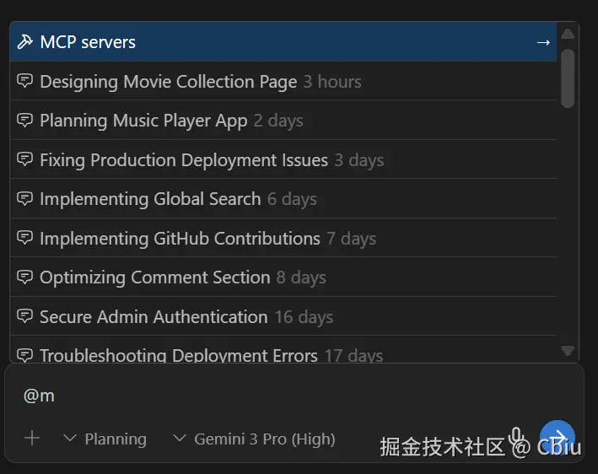Select Troubleshooting Deployment Errors conversation
This screenshot has width=598, height=474.
179,355
